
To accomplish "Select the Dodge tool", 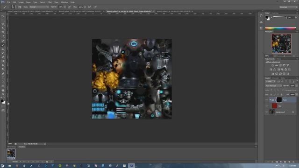I will (3, 70).
